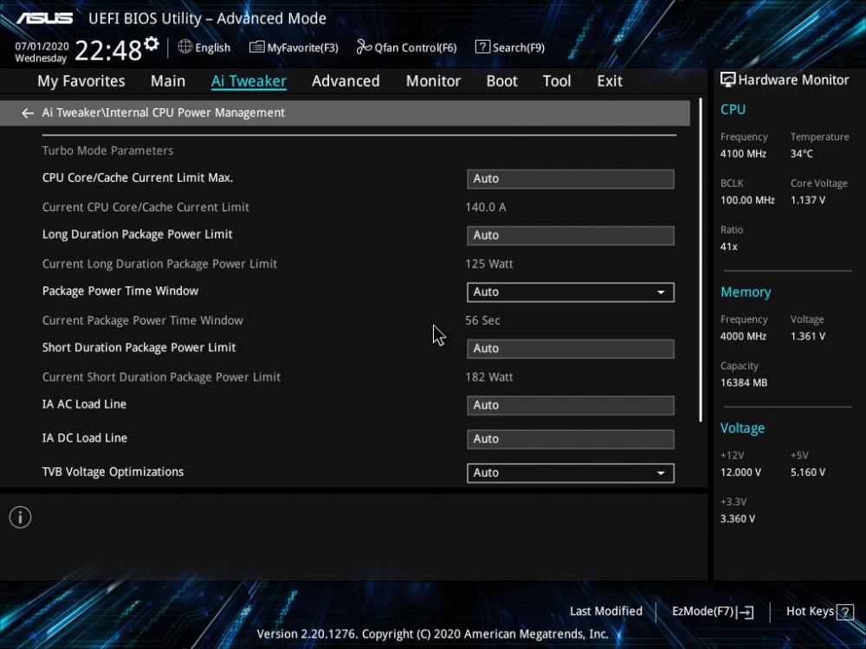Click the IA AC Load Line field

coord(571,406)
